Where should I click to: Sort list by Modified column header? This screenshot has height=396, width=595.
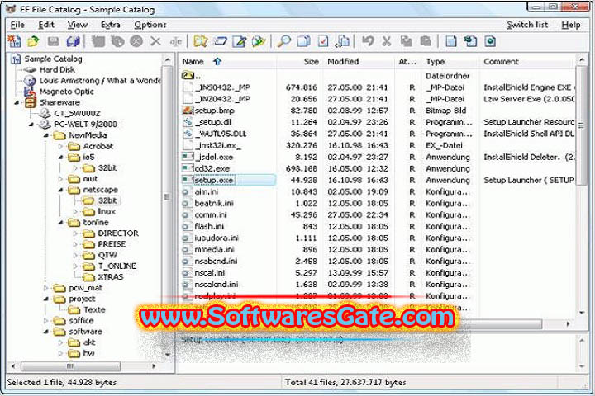(x=359, y=61)
